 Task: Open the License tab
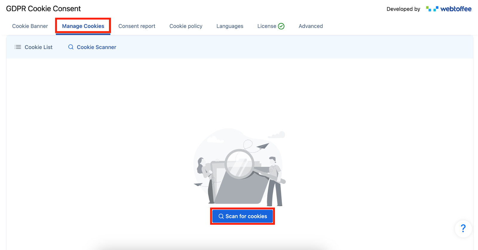[x=271, y=26]
